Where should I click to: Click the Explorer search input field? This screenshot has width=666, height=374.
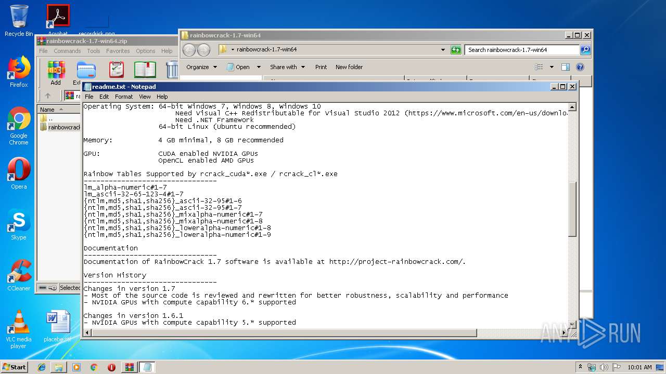[522, 50]
